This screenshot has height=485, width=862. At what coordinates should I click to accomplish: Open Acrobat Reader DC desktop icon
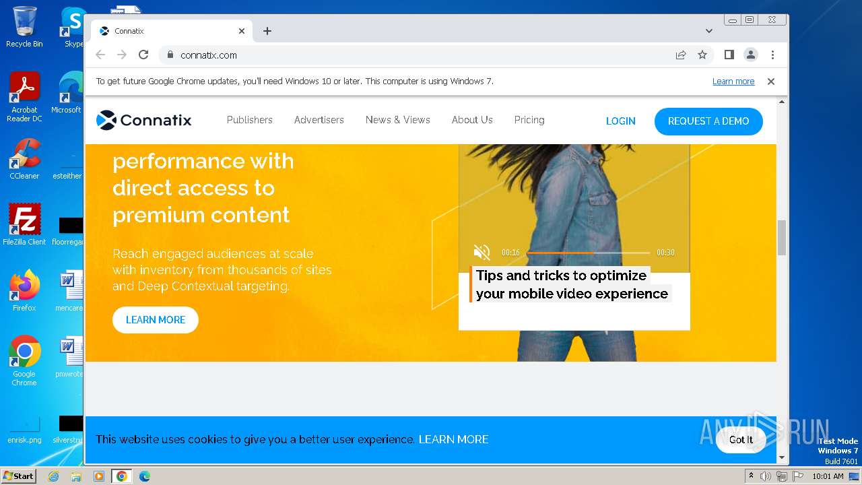24,97
